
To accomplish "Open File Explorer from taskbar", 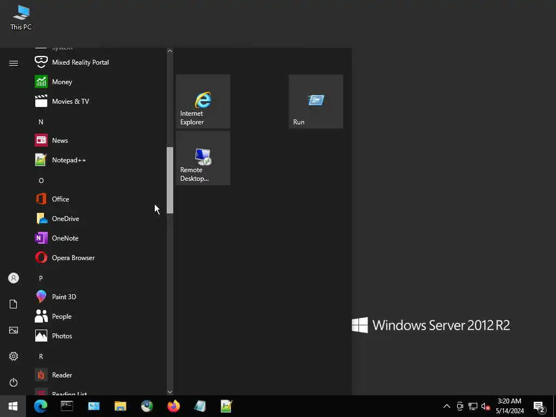I will point(120,406).
